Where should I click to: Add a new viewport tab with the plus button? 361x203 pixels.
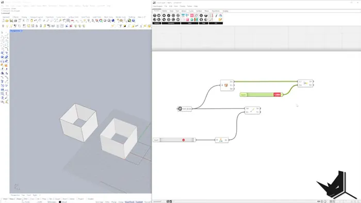point(40,195)
